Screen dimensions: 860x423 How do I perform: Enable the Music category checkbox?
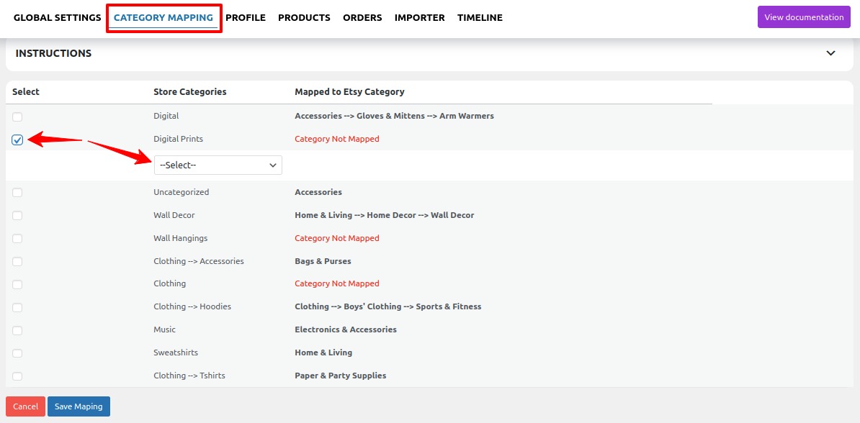(17, 330)
